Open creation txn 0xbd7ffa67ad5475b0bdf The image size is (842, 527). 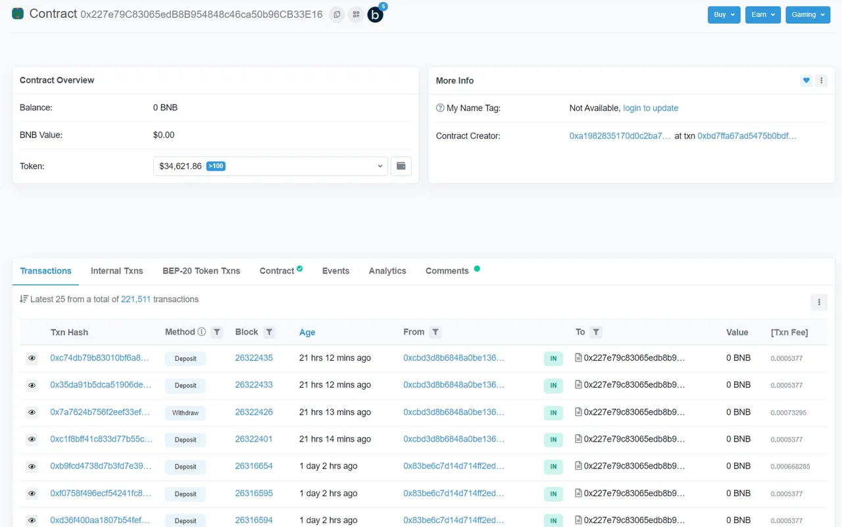[x=747, y=136]
